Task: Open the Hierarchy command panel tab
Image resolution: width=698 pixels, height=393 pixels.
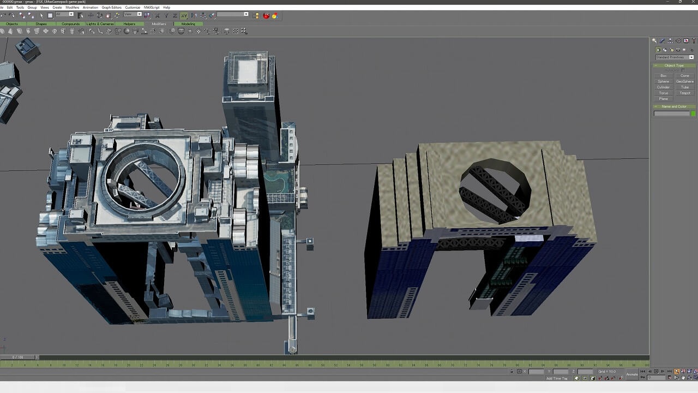Action: click(670, 41)
